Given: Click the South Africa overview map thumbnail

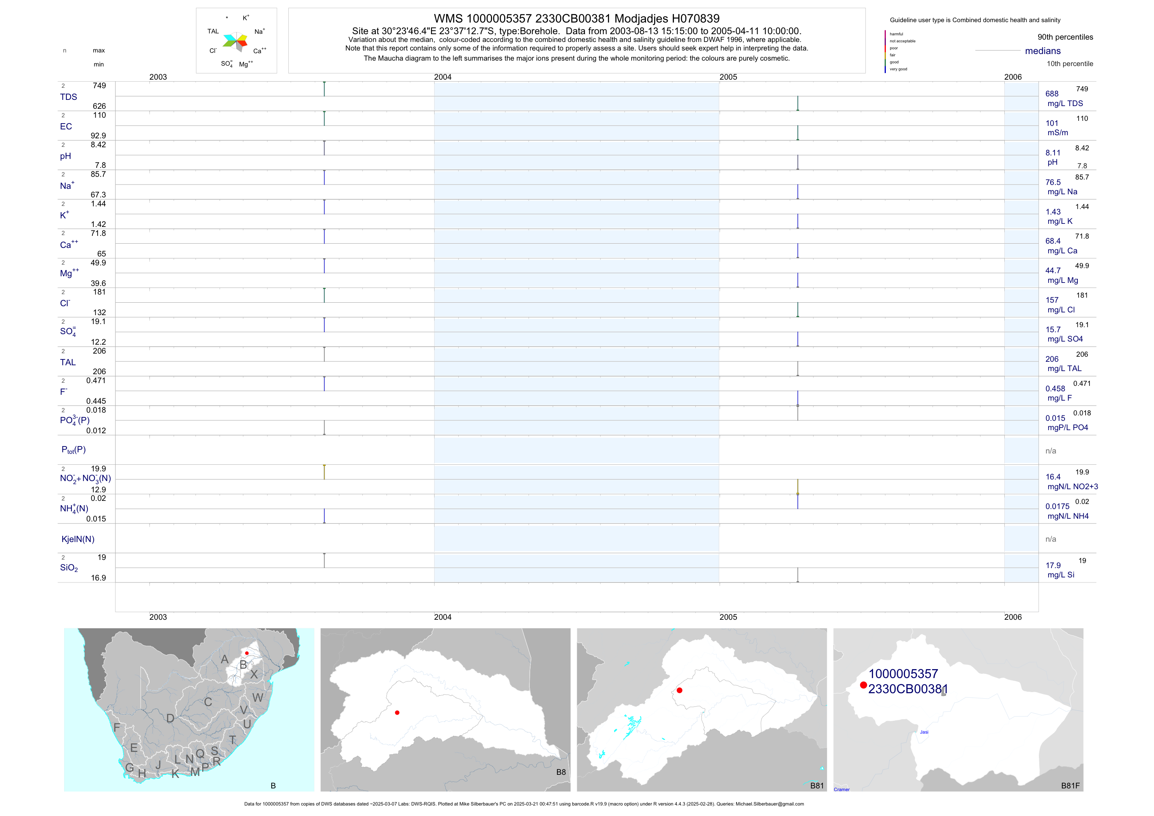Looking at the screenshot, I should tap(189, 710).
